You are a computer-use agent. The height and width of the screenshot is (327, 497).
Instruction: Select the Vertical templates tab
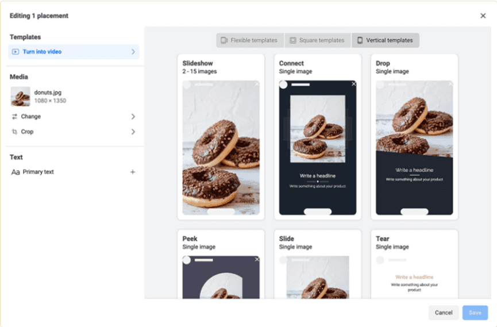[386, 40]
